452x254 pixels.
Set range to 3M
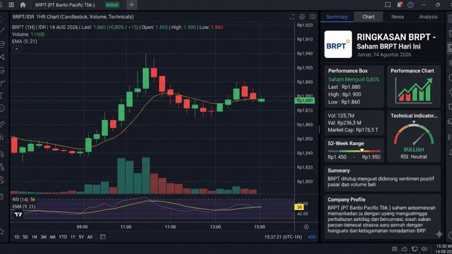[x=43, y=237]
